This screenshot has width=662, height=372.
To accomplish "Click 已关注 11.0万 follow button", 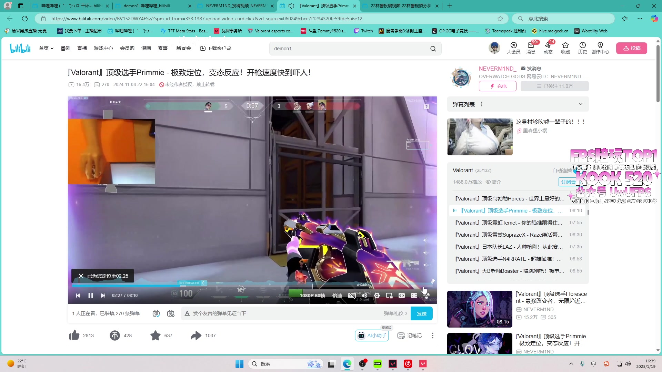I will [x=555, y=86].
